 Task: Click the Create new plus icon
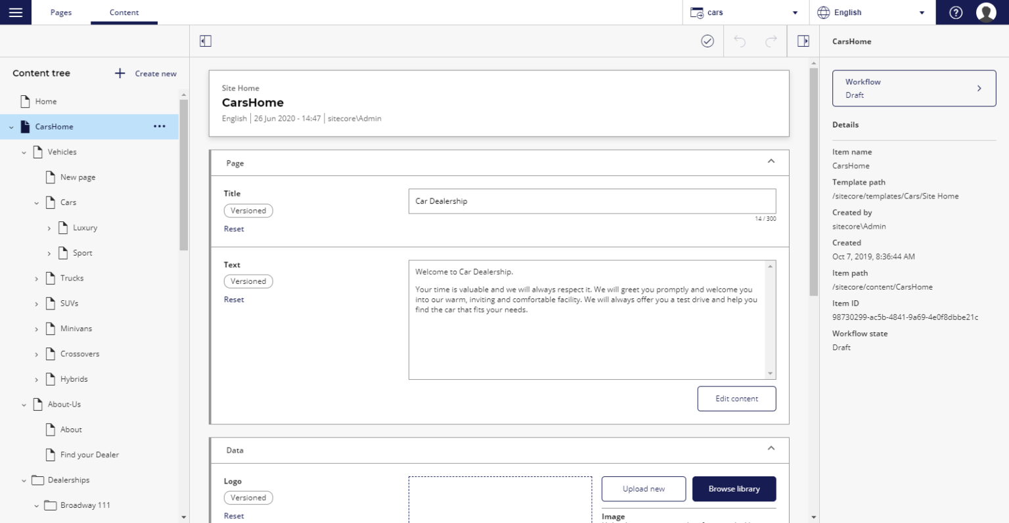pyautogui.click(x=120, y=73)
